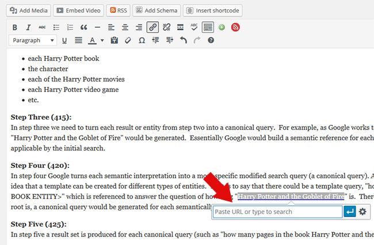Viewport: 374px width, 245px height.
Task: Click text 'applicable by the initial search.'
Action: [58, 148]
